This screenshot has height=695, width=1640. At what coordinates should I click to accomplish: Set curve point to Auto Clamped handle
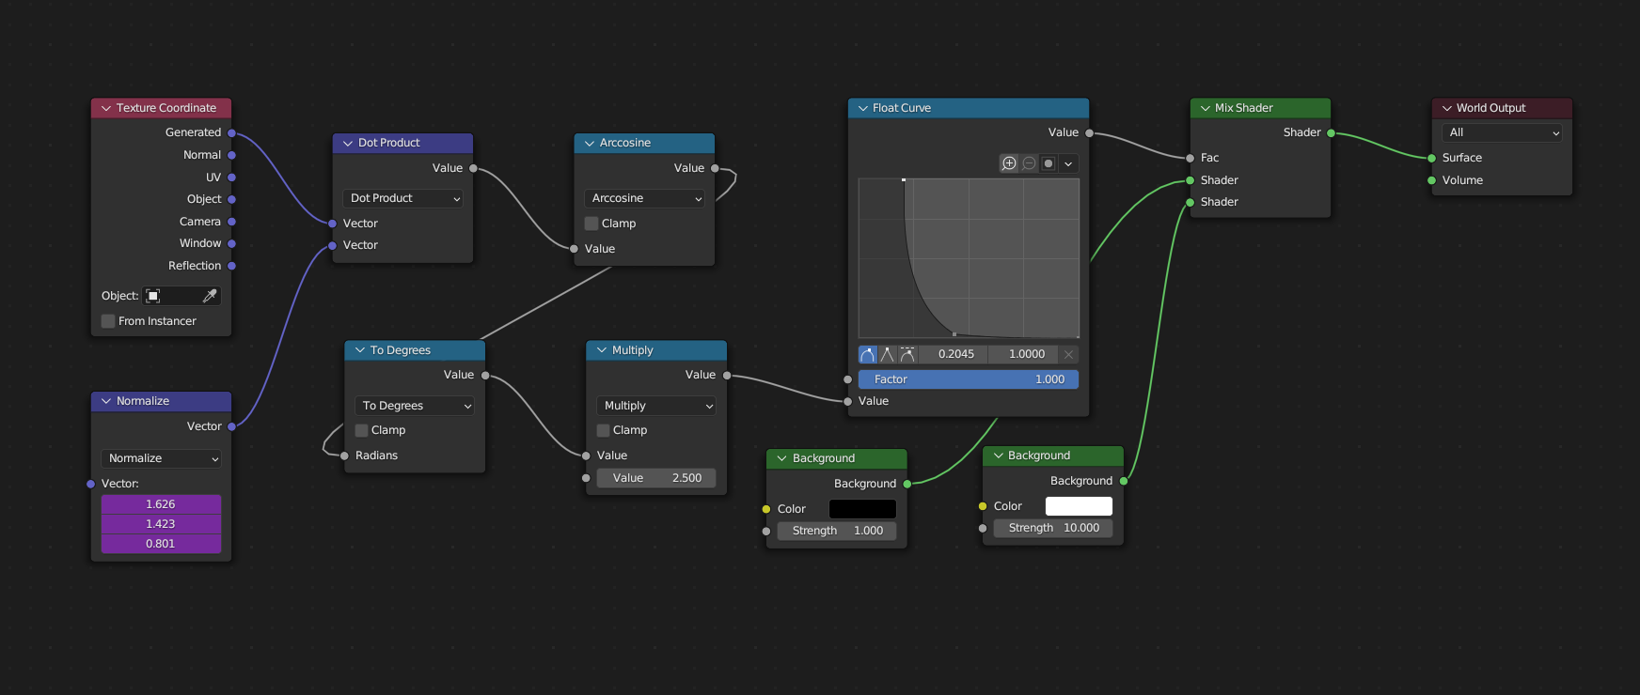[907, 354]
